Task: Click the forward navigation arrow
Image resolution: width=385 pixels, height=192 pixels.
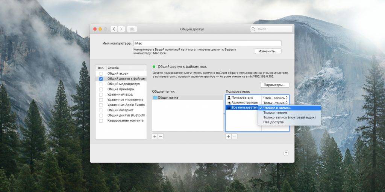Action: coord(121,29)
